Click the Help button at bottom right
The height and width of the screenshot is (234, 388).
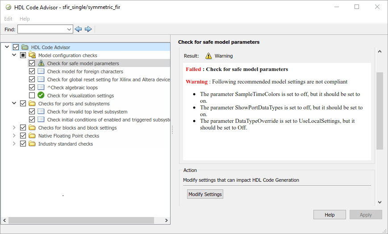[330, 215]
